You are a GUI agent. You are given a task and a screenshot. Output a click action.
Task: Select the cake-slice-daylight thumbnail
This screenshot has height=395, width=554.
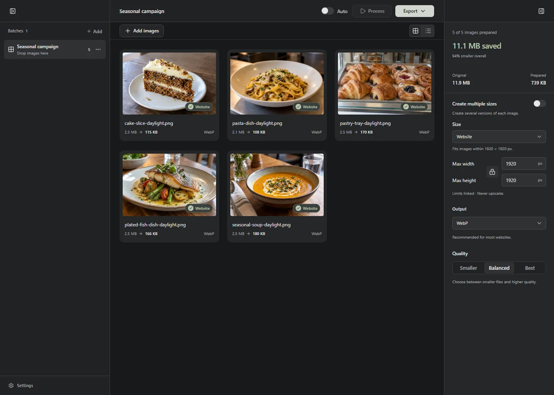coord(169,84)
